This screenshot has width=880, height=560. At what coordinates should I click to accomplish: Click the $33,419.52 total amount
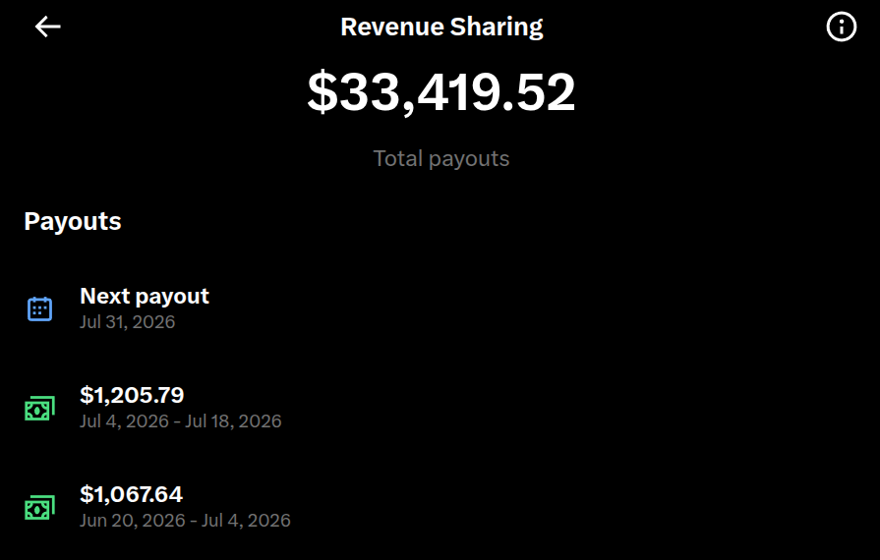click(x=441, y=92)
